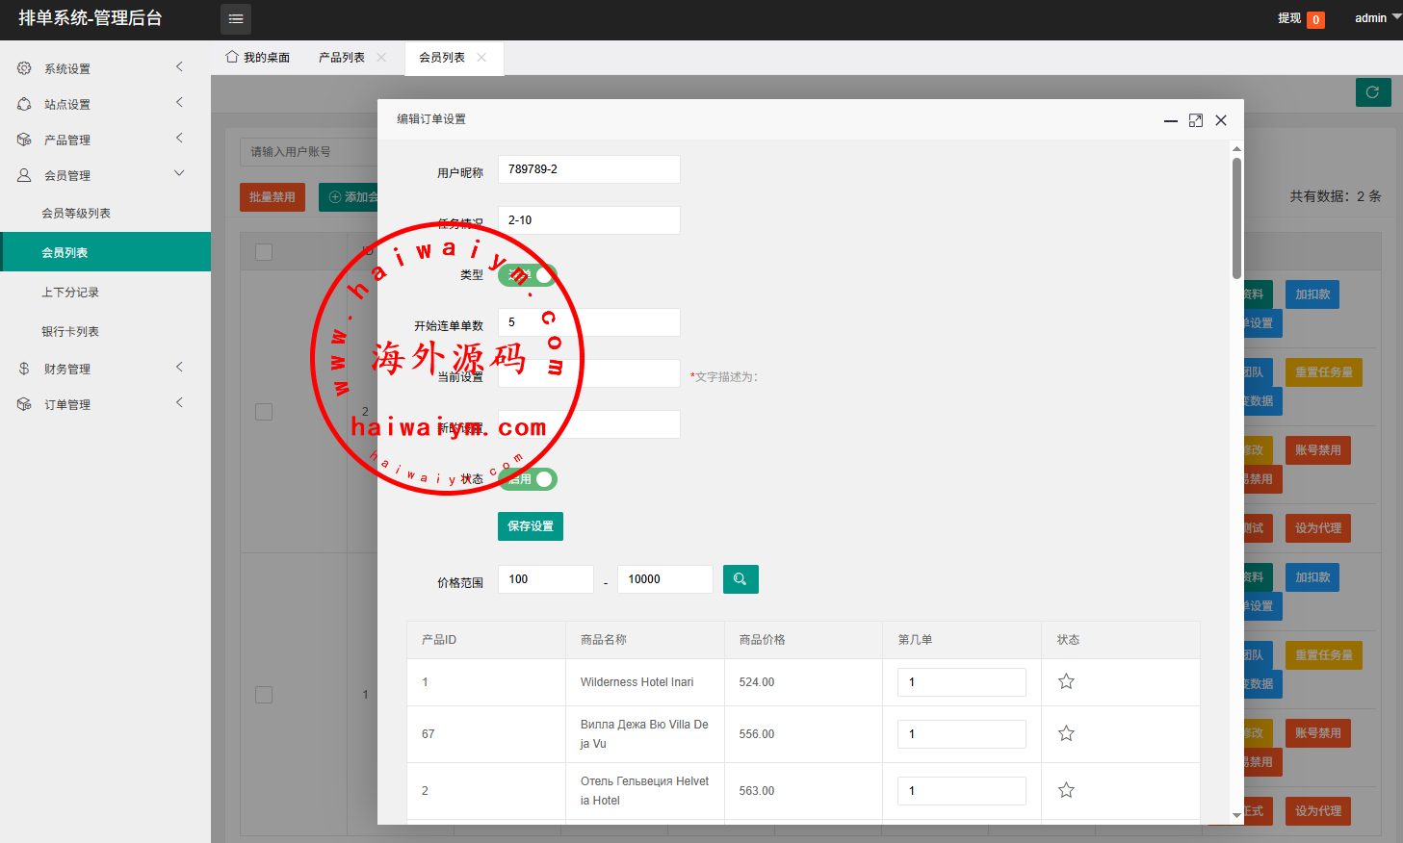1403x843 pixels.
Task: Check the table header select-all checkbox
Action: [x=264, y=252]
